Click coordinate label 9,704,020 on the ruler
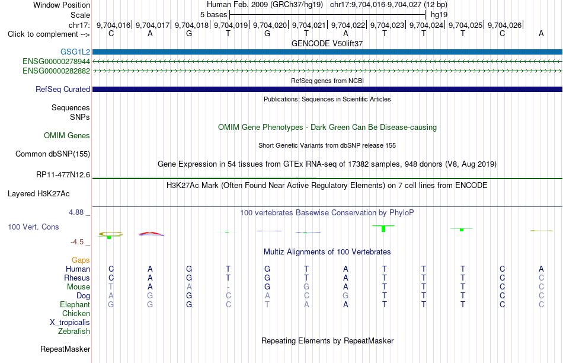Image resolution: width=563 pixels, height=363 pixels. click(x=270, y=25)
